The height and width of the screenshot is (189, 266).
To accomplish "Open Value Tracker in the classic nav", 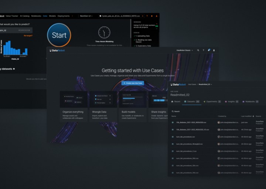I will 12,16.
